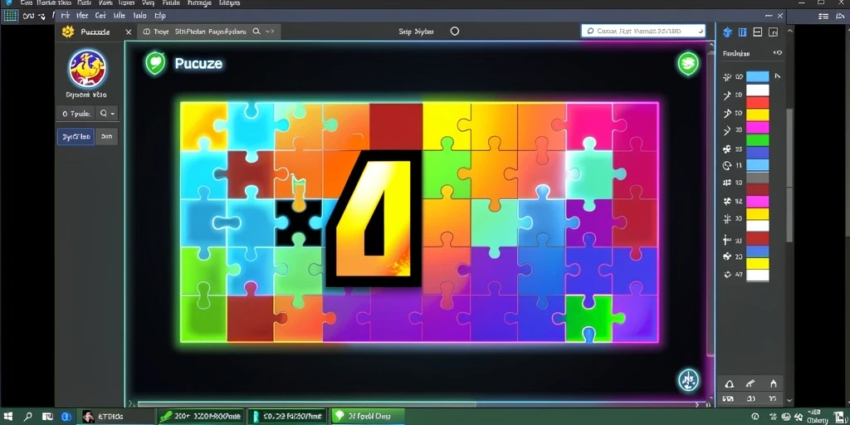
Task: Click the split-row layout icon in right panel
Action: [x=758, y=32]
